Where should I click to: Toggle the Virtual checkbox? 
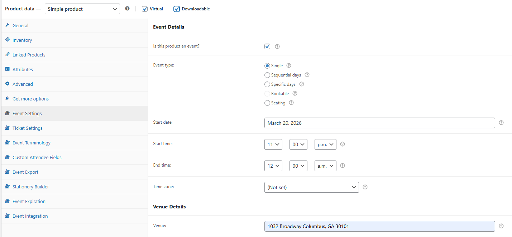click(x=145, y=9)
